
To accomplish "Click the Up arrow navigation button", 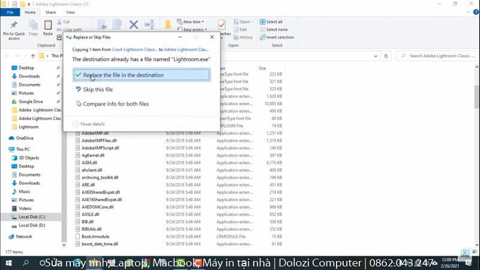I will coord(32,56).
